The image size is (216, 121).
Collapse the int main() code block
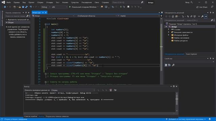click(x=46, y=24)
